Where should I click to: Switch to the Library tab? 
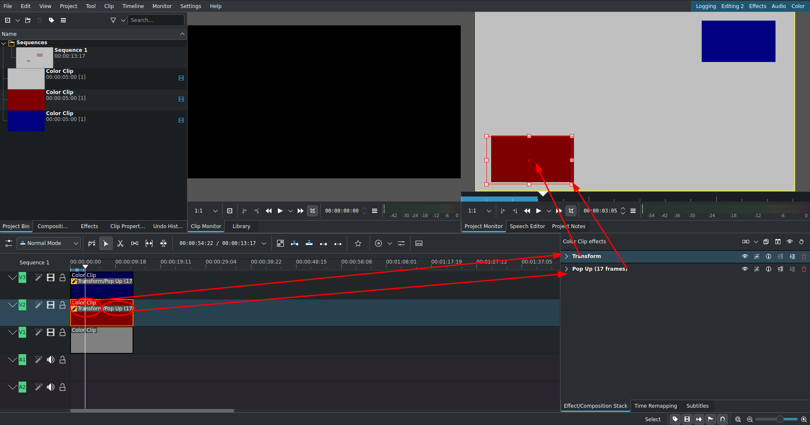pos(242,226)
